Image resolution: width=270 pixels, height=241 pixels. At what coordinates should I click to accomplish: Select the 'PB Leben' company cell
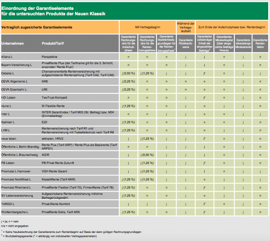pyautogui.click(x=8, y=163)
